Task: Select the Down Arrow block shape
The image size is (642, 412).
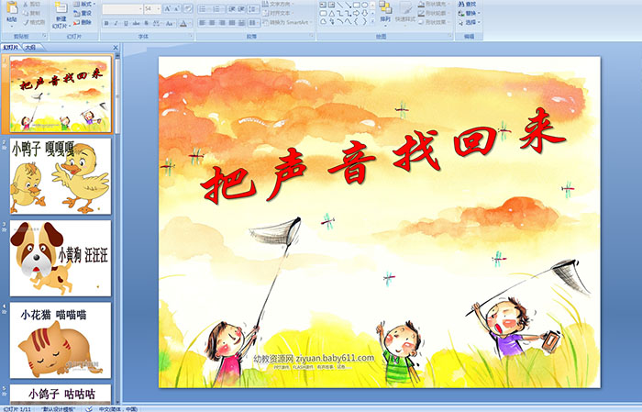Action: (364, 13)
